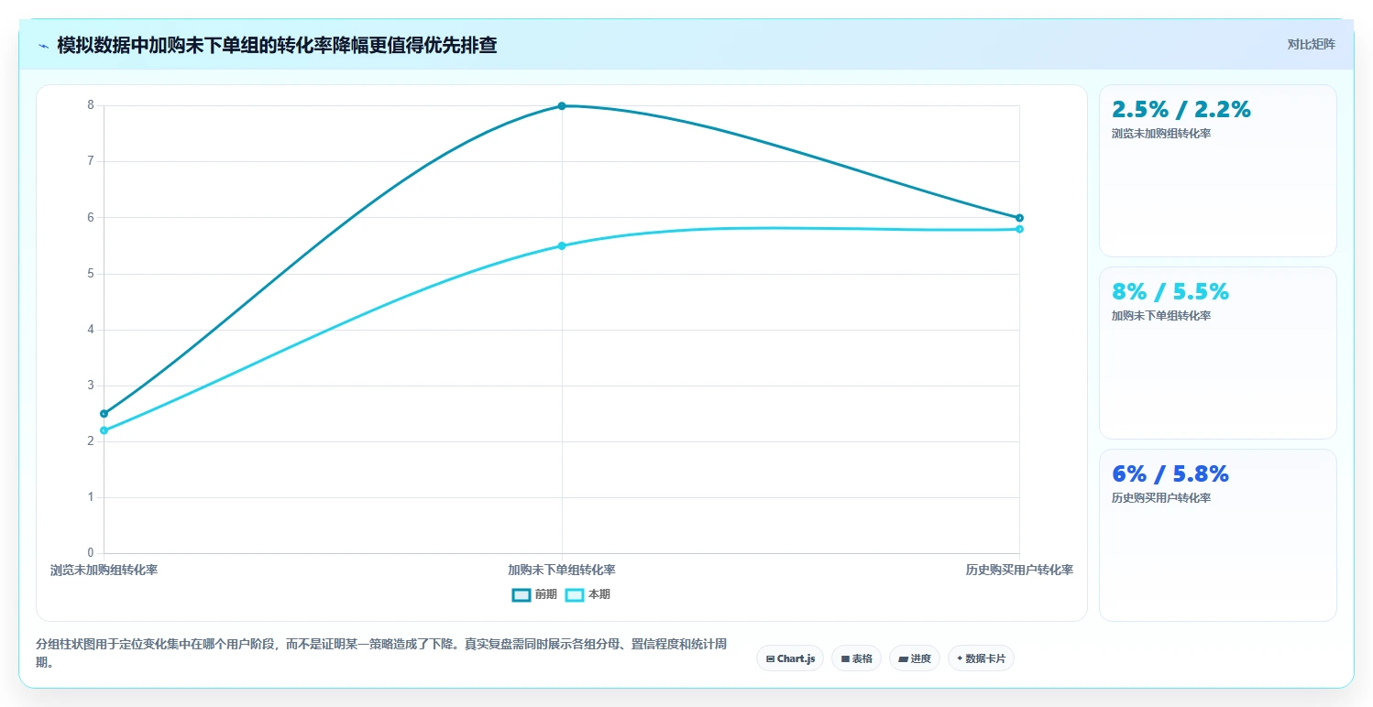Click the 历史购买用户转化率 x-axis label
The width and height of the screenshot is (1373, 707).
1019,570
